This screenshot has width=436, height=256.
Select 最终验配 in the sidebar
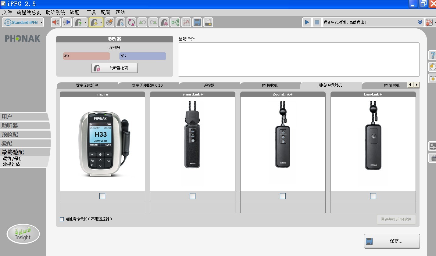[24, 152]
